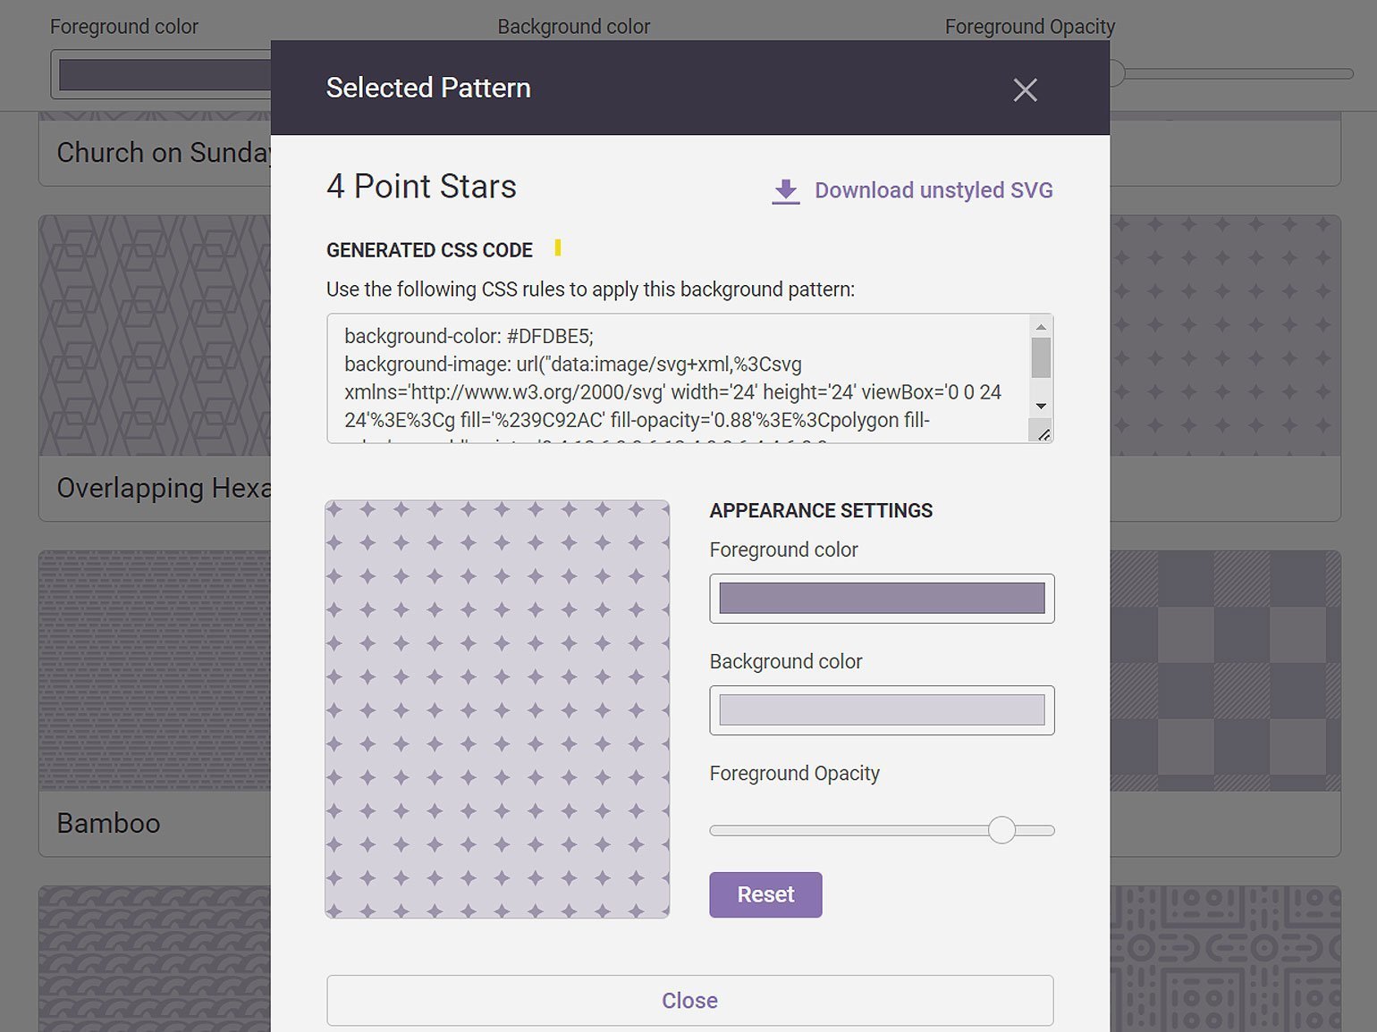Select the Overlapping Hexagons pattern thumbnail

154,336
